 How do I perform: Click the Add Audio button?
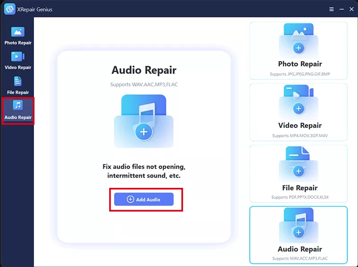coord(144,199)
